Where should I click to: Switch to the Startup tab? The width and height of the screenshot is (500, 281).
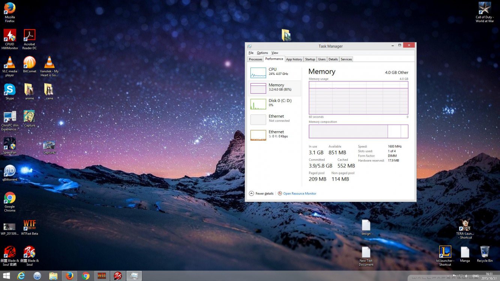click(310, 59)
